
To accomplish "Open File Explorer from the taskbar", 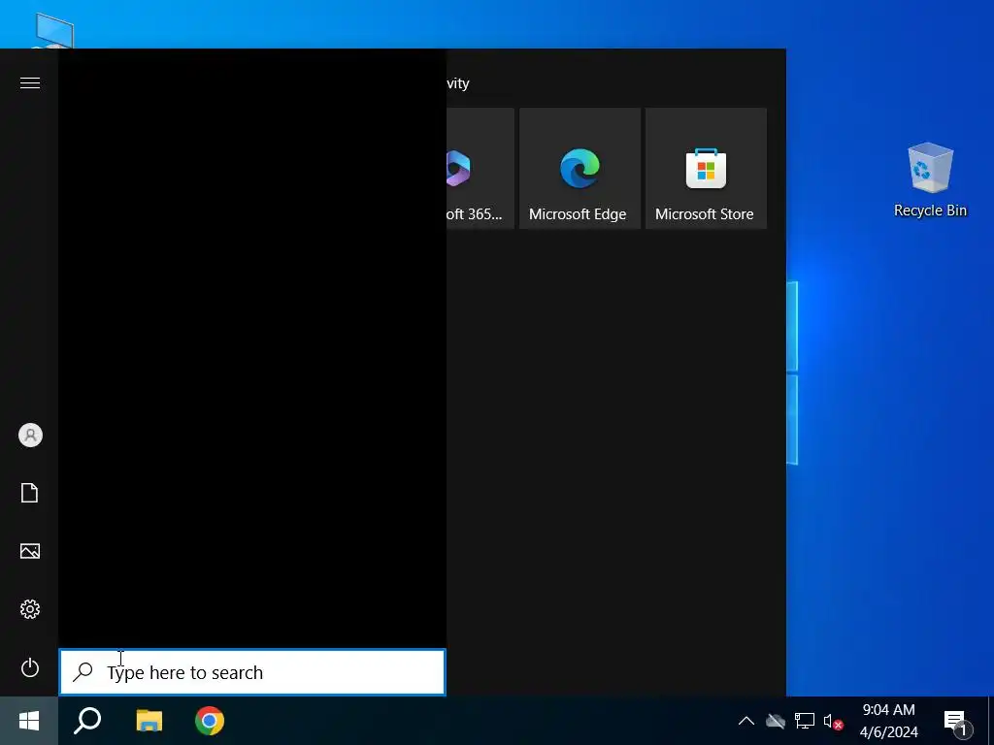I will [149, 721].
